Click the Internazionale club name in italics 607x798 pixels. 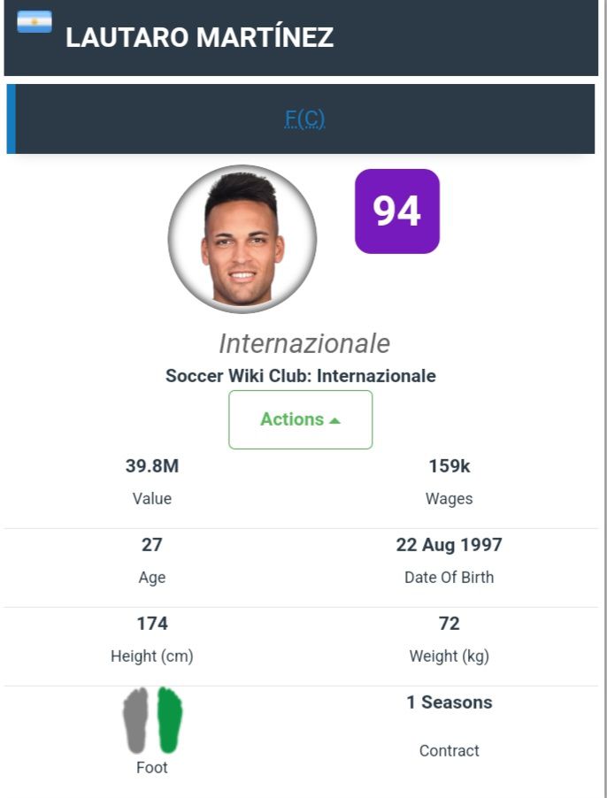(x=303, y=343)
